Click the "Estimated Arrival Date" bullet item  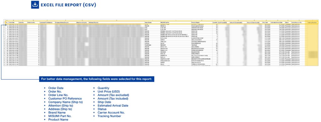pos(113,105)
